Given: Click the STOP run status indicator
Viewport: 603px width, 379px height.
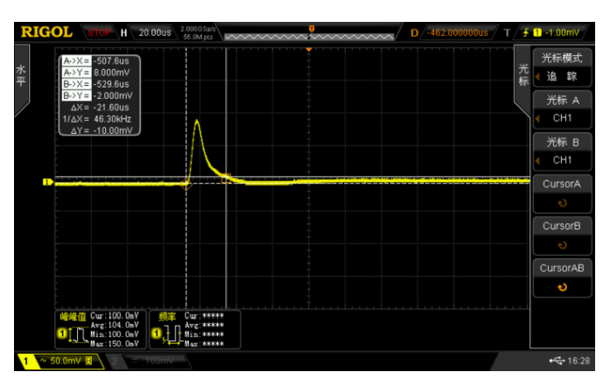Looking at the screenshot, I should pos(99,32).
